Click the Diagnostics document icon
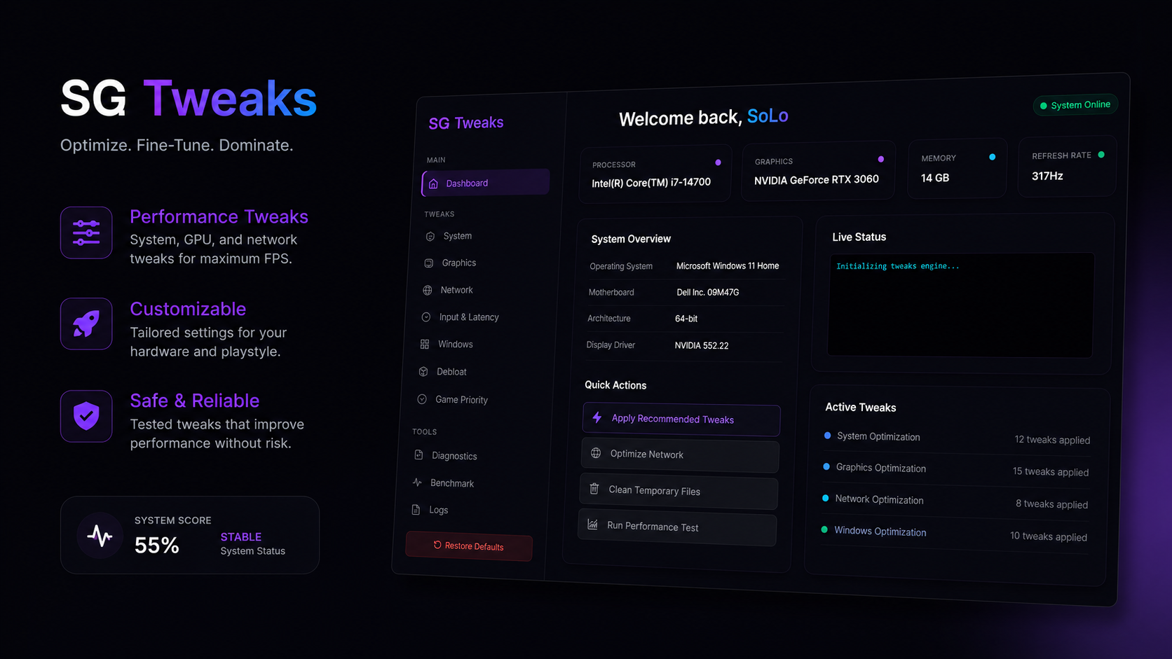This screenshot has height=659, width=1172. click(x=419, y=455)
